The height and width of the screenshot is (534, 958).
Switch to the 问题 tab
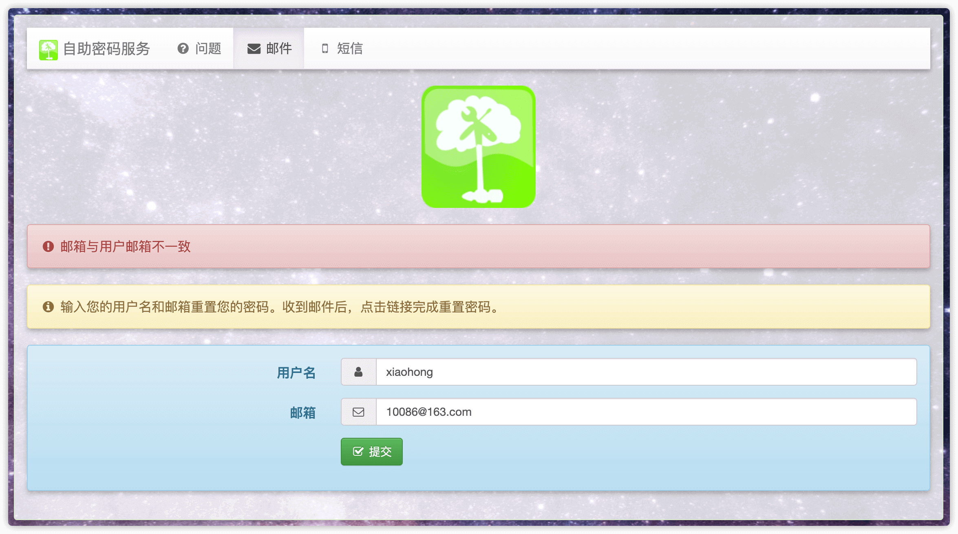[x=208, y=49]
